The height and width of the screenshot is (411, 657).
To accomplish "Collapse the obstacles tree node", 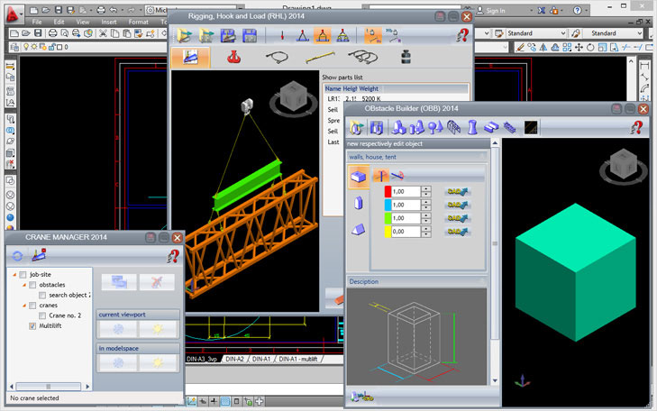I will pyautogui.click(x=24, y=285).
